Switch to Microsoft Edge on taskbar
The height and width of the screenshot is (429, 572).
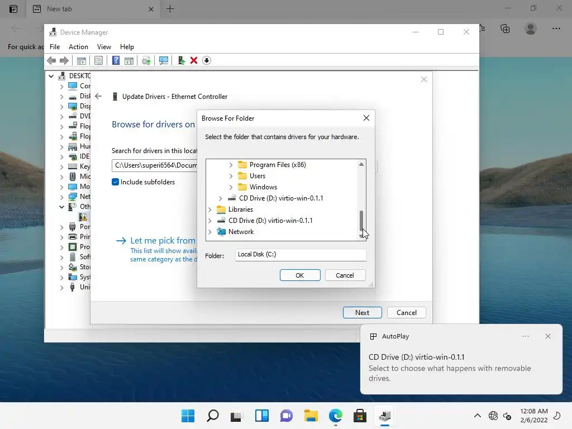click(335, 416)
